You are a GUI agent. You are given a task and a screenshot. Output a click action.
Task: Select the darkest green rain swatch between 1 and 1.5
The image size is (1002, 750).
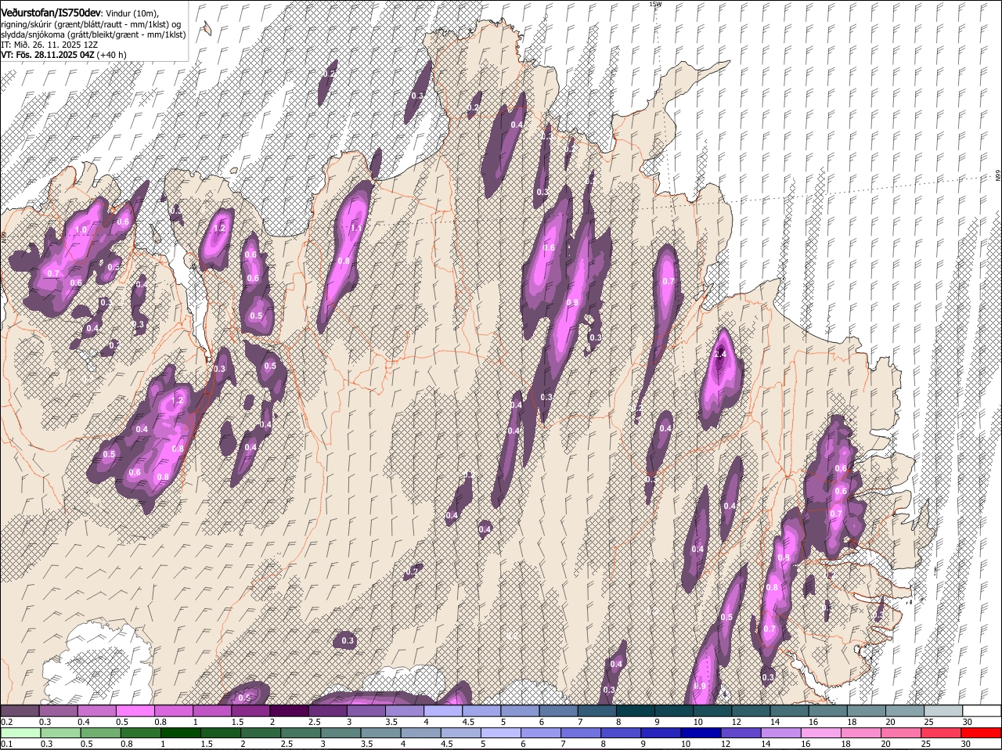click(178, 733)
